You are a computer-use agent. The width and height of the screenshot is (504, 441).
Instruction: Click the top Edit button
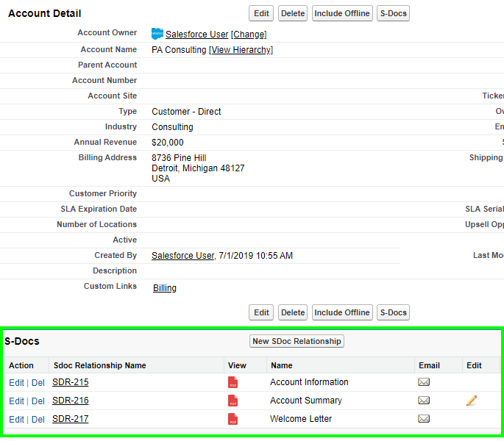261,13
